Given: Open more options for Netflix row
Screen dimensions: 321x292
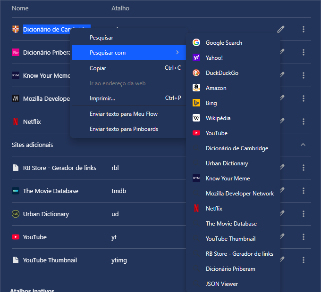Looking at the screenshot, I should pos(304,122).
